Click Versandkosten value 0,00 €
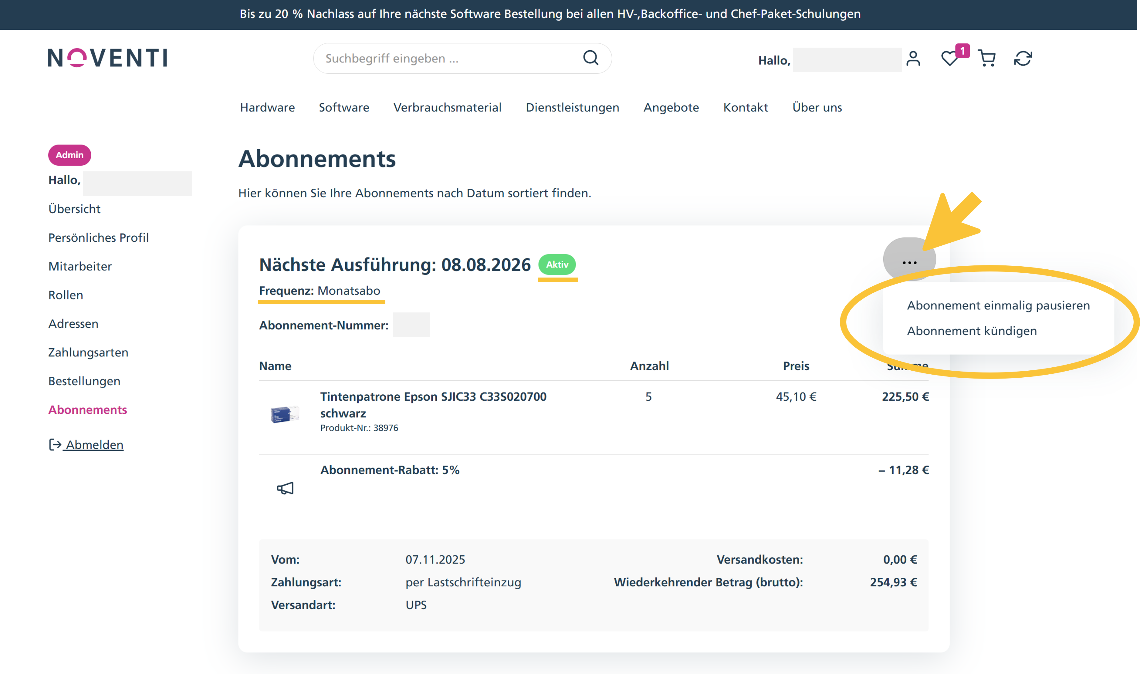 coord(900,560)
